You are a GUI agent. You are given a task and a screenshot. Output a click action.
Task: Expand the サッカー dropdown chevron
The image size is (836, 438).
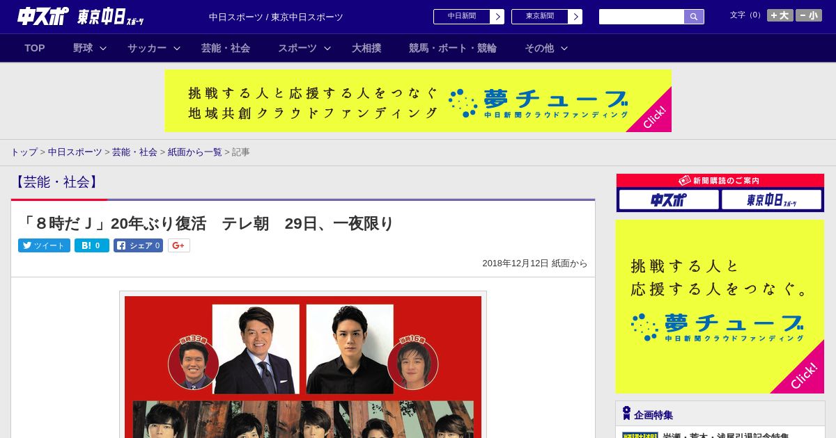[177, 48]
